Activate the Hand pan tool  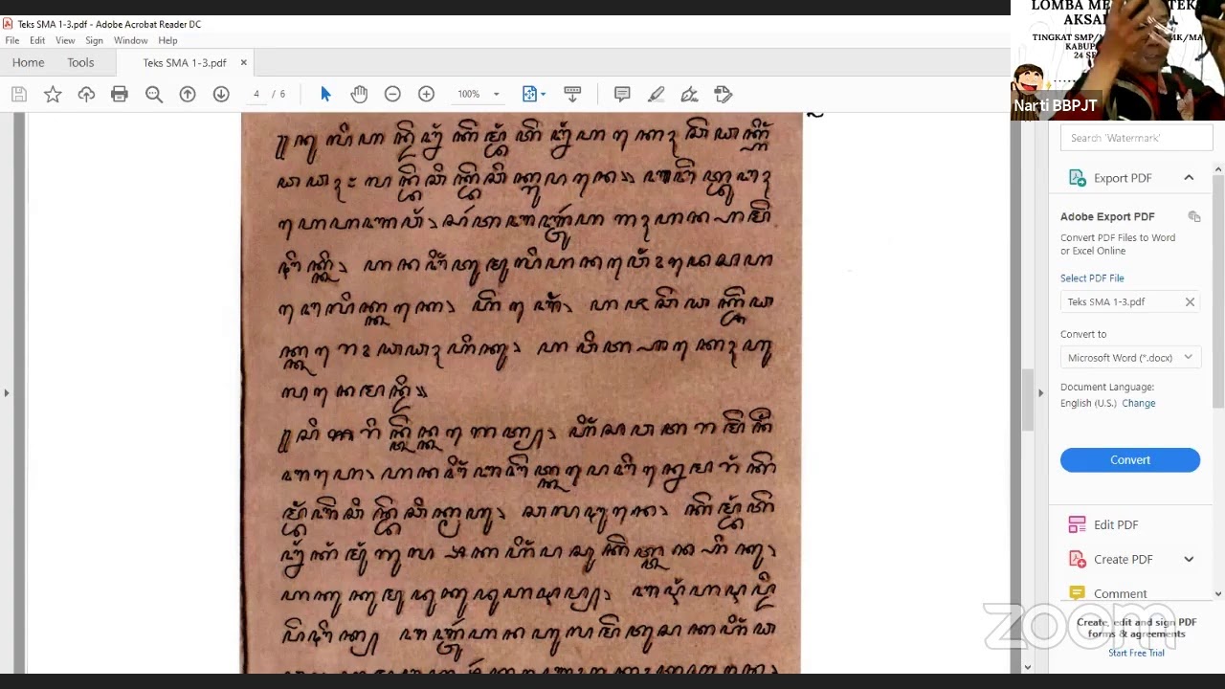point(359,94)
